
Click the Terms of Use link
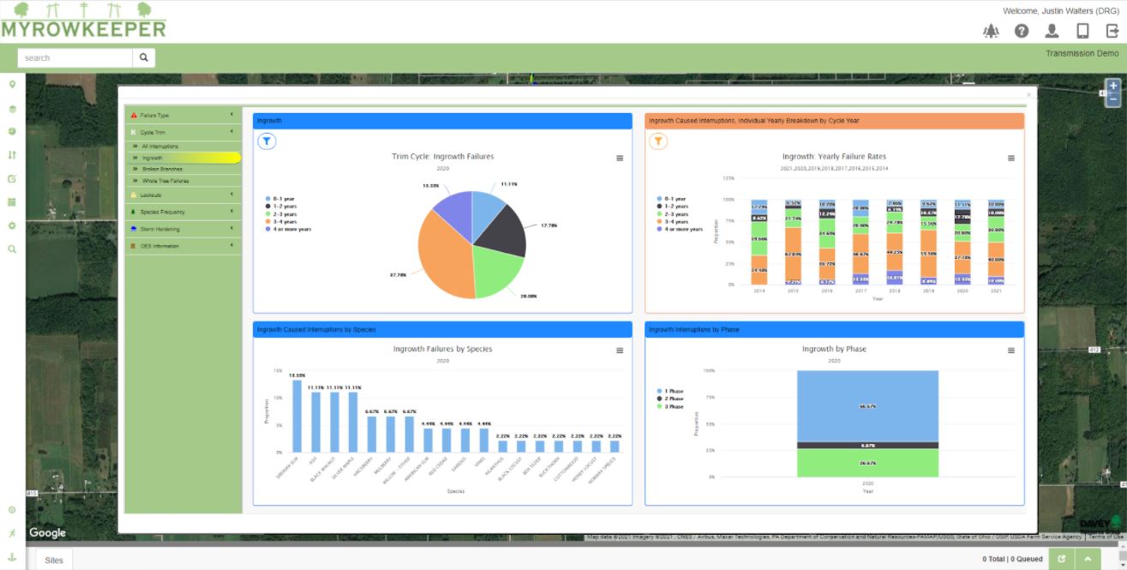coord(1106,537)
